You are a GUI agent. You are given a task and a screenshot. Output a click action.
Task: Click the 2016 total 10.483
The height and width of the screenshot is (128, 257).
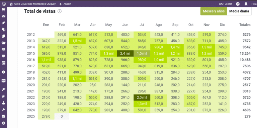245,60
